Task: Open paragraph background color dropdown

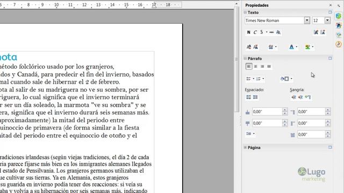Action: 291,79
